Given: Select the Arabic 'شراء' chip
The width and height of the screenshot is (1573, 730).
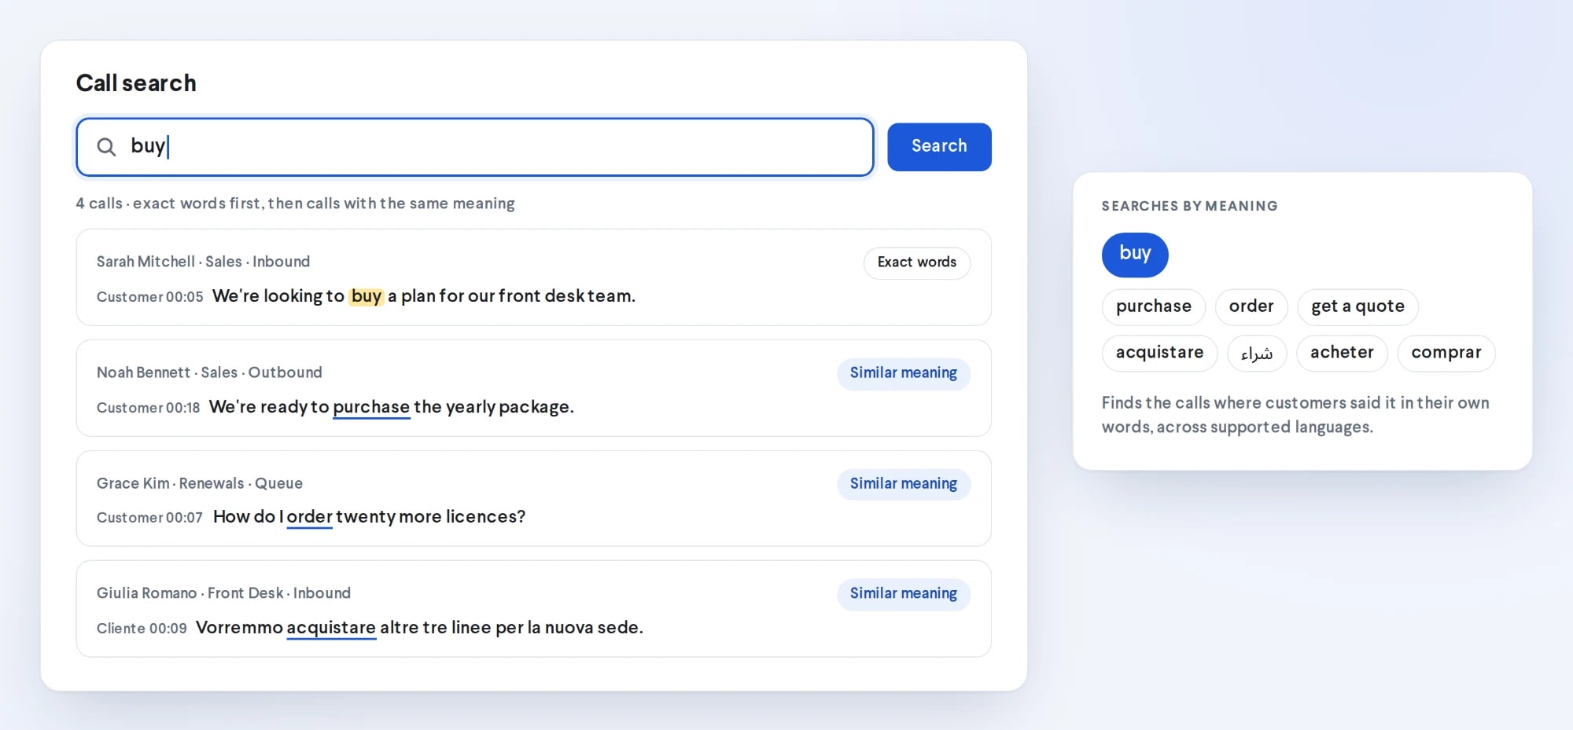Looking at the screenshot, I should (x=1257, y=353).
